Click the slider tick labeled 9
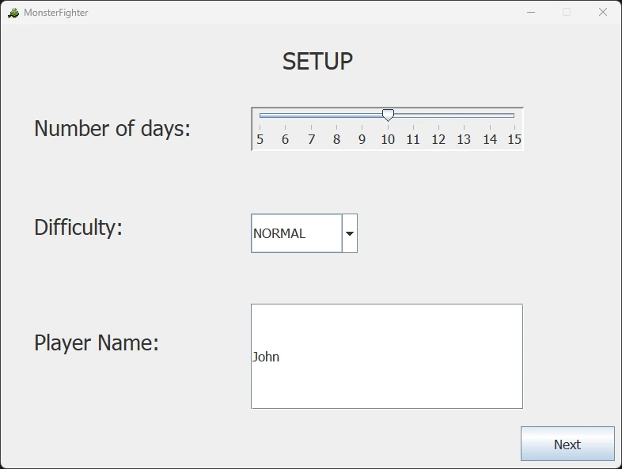Screen dimensions: 622x469 (x=362, y=139)
